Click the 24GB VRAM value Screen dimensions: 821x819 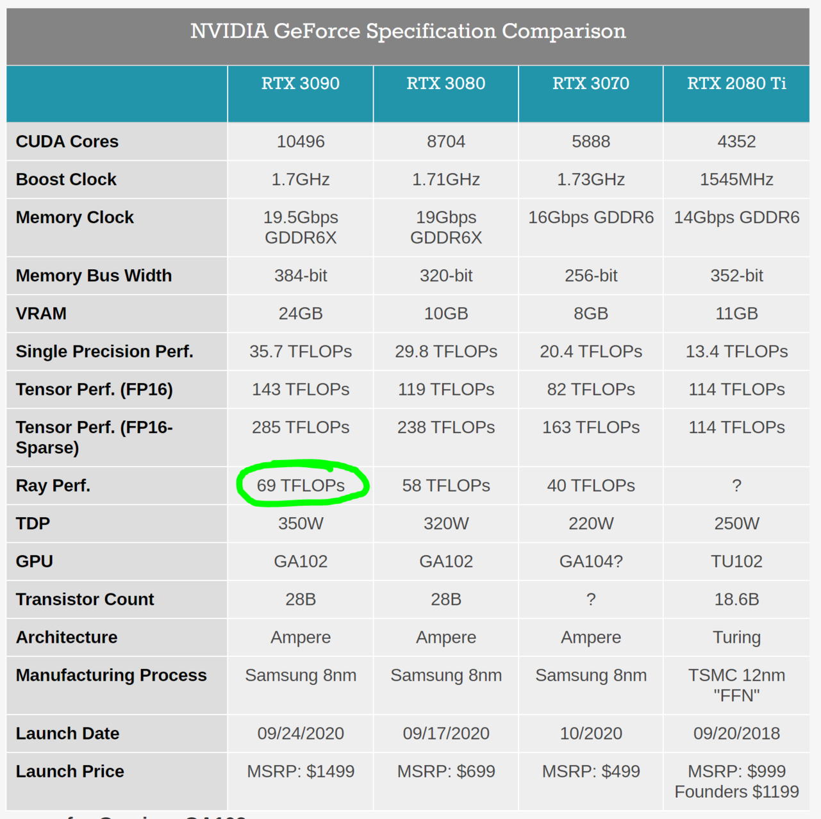pos(301,313)
